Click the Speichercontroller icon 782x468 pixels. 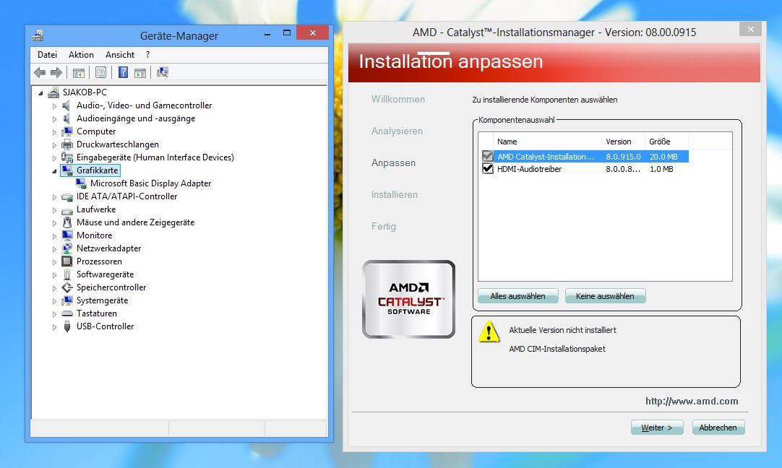pyautogui.click(x=66, y=287)
